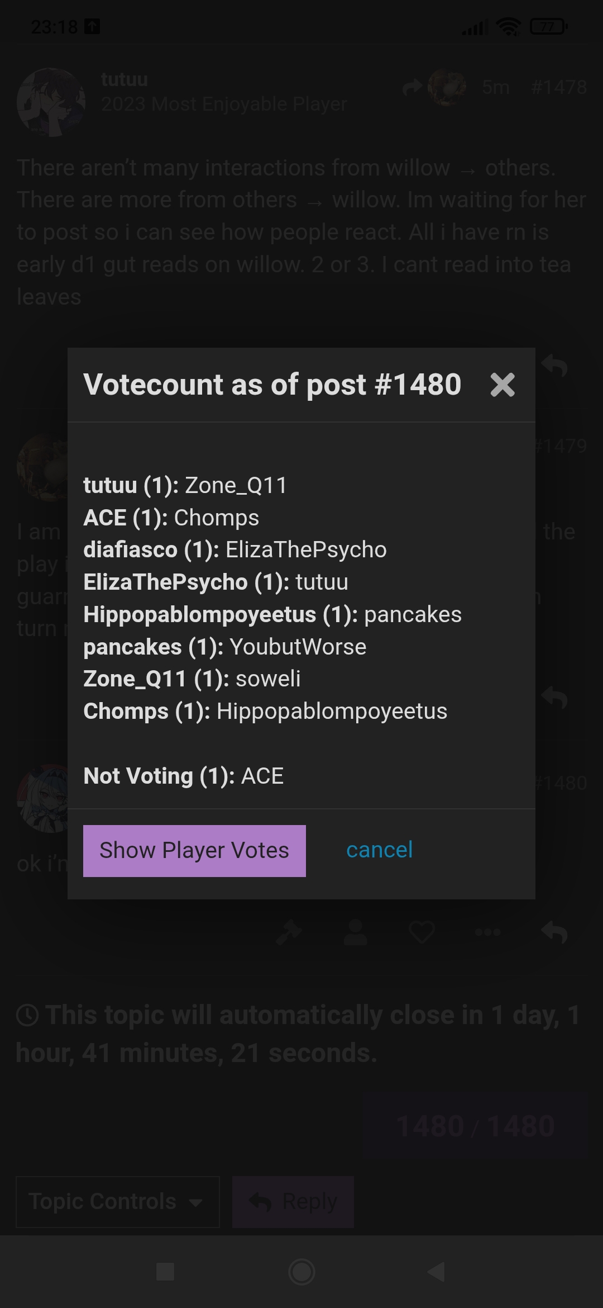Viewport: 603px width, 1308px height.
Task: Click the Show Player Votes button
Action: (x=194, y=851)
